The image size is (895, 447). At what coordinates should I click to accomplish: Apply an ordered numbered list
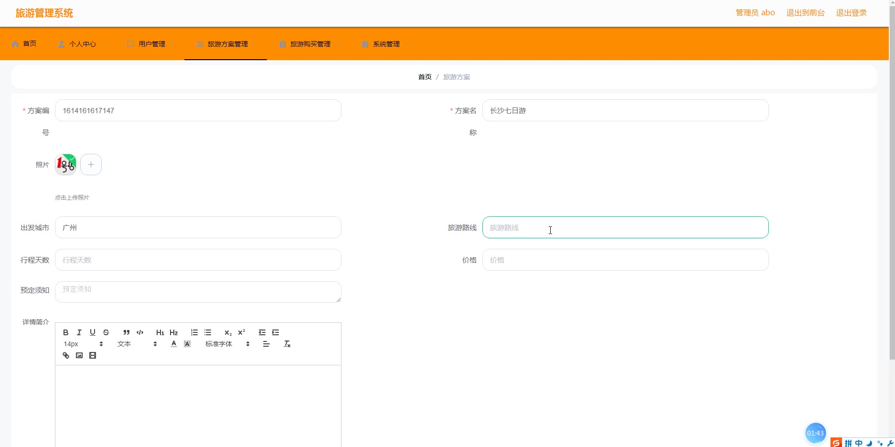pos(194,332)
